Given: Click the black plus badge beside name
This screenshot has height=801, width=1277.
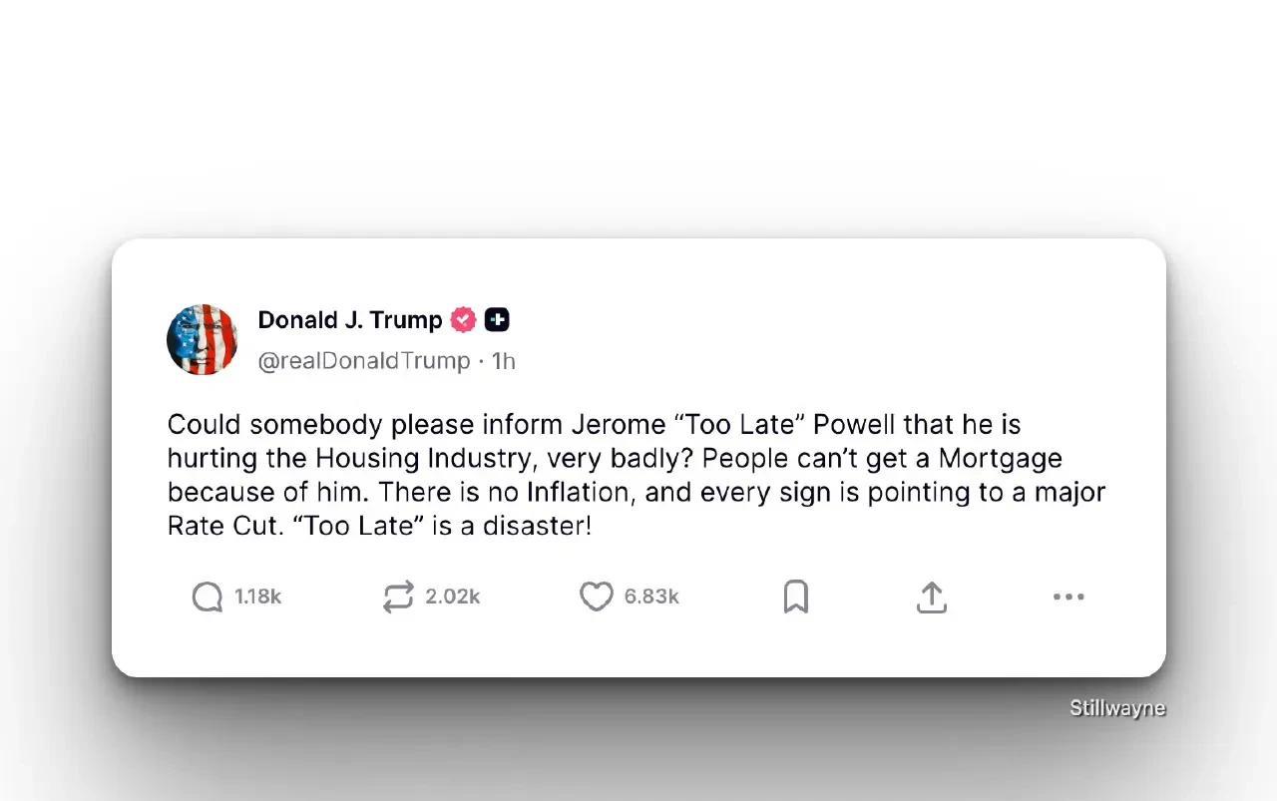Looking at the screenshot, I should [497, 320].
